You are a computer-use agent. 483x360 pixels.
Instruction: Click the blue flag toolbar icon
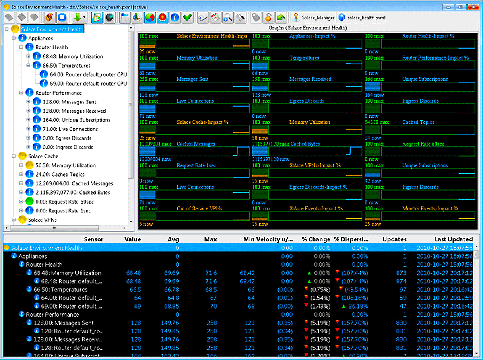coord(125,17)
